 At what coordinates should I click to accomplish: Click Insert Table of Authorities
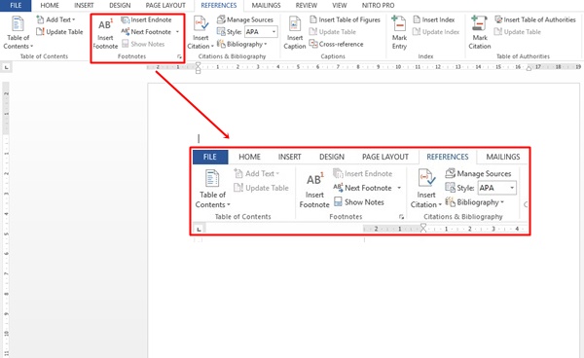(x=534, y=19)
